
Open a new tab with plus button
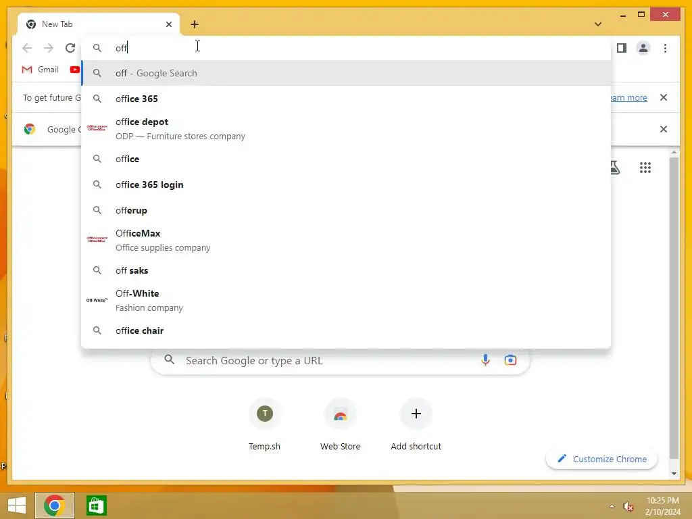195,24
